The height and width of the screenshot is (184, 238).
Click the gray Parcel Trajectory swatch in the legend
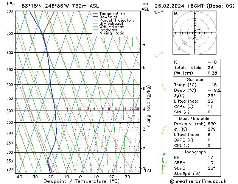point(95,20)
